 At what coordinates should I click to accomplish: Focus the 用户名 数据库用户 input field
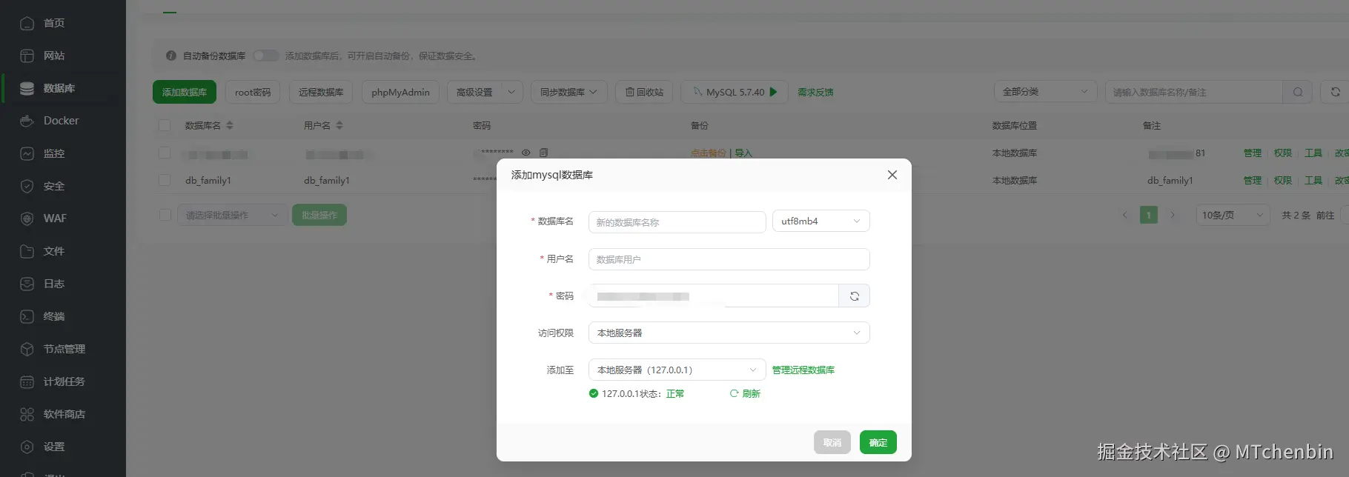729,259
